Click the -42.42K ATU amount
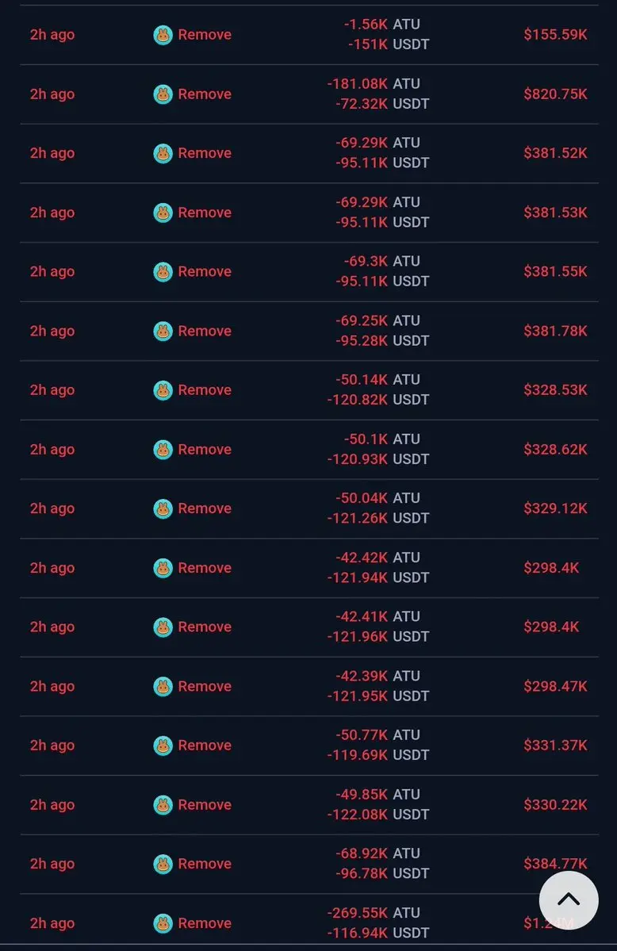Screen dimensions: 617x951 (x=377, y=558)
